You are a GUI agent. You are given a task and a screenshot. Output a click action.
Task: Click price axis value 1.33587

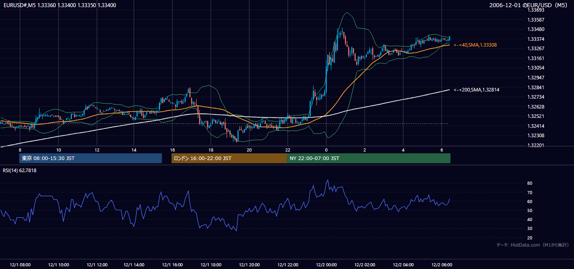(x=535, y=20)
